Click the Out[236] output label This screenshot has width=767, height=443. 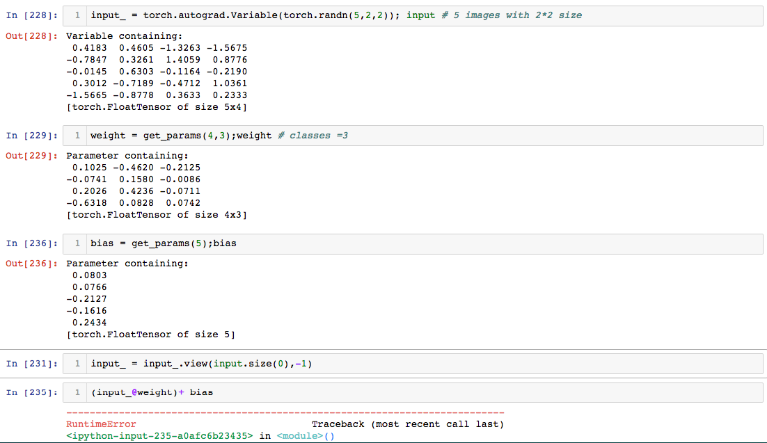31,264
